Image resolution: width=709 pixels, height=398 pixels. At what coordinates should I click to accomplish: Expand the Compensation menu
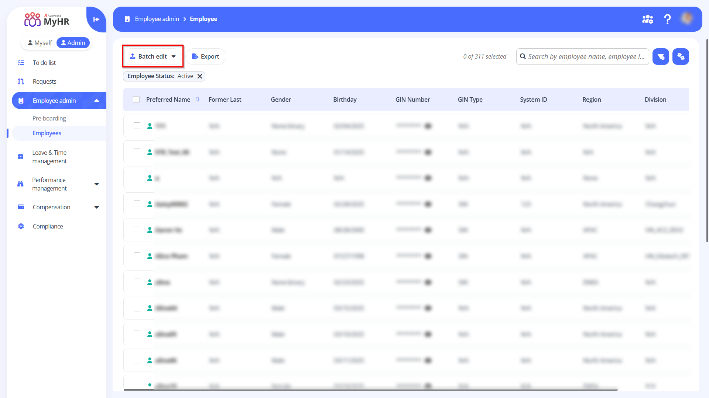pyautogui.click(x=97, y=207)
